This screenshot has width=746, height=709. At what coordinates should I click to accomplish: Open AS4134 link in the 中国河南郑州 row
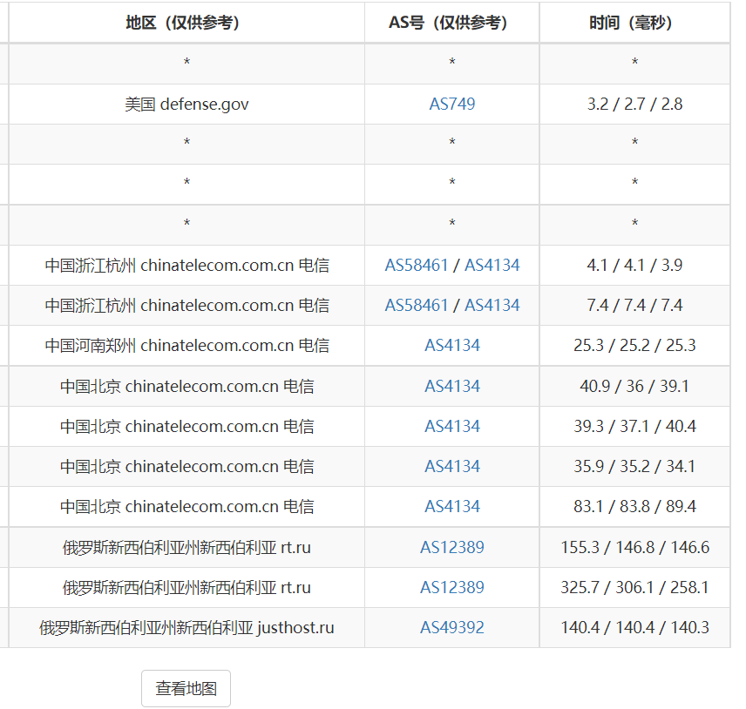point(452,345)
